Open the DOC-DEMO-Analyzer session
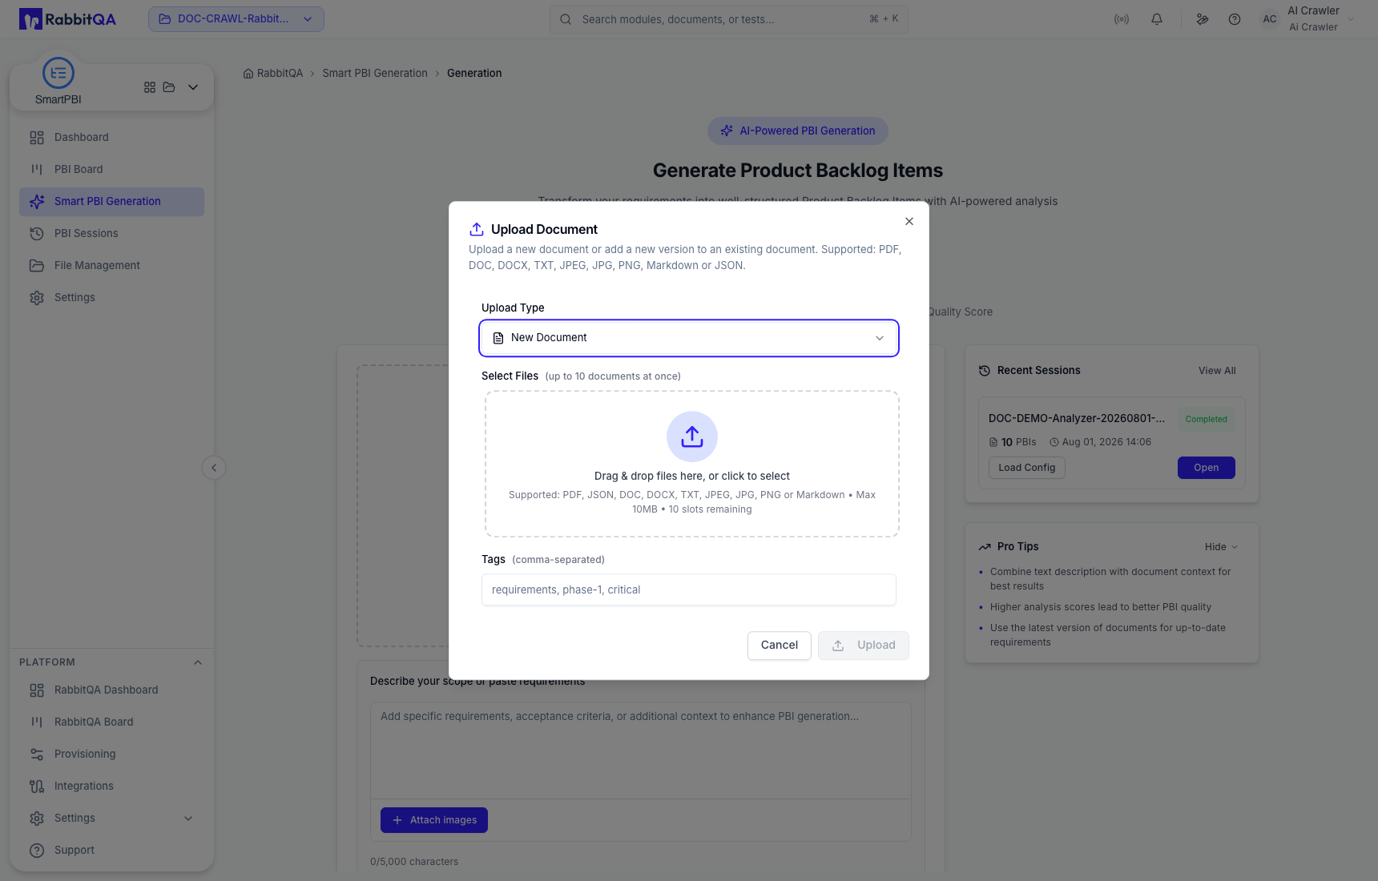 coord(1207,468)
